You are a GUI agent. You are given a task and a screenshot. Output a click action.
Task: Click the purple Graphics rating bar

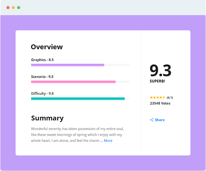point(68,65)
